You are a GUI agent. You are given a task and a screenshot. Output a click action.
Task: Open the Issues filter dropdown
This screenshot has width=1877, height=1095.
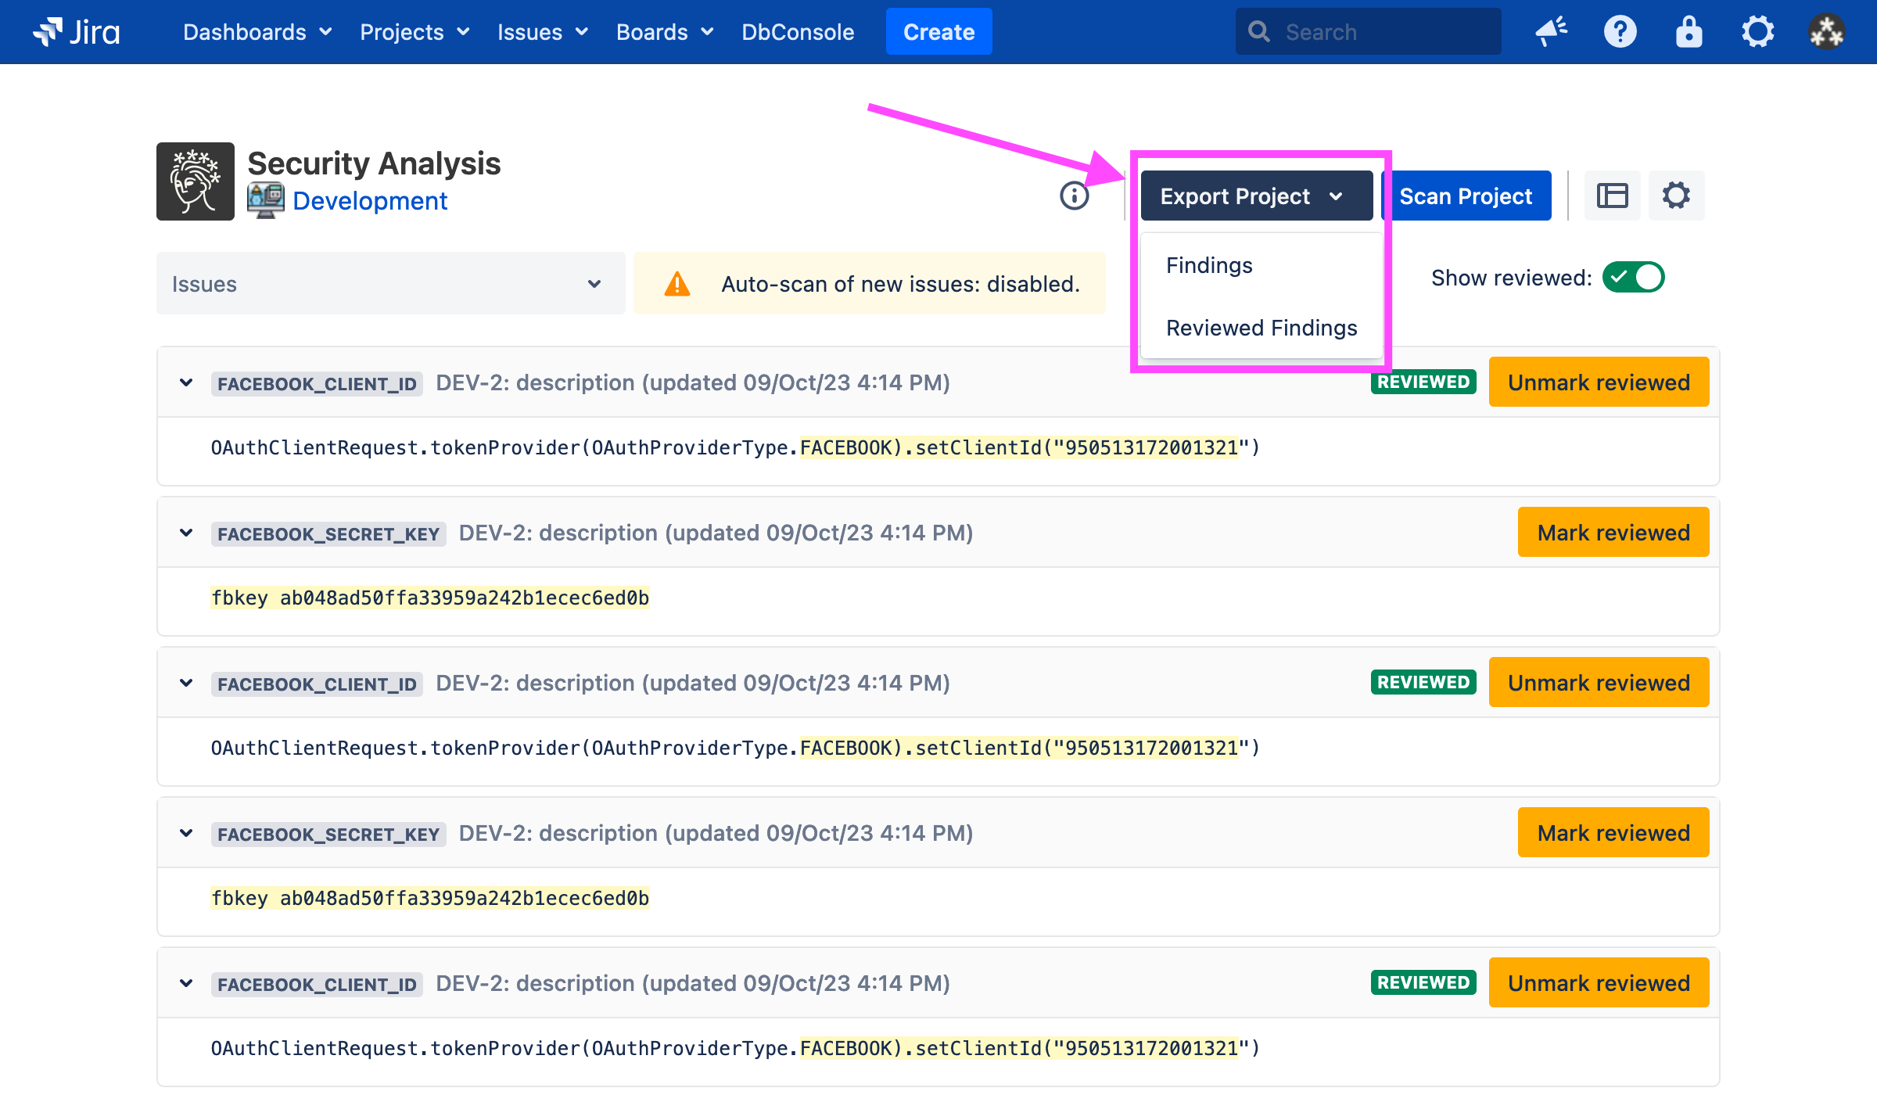point(390,284)
